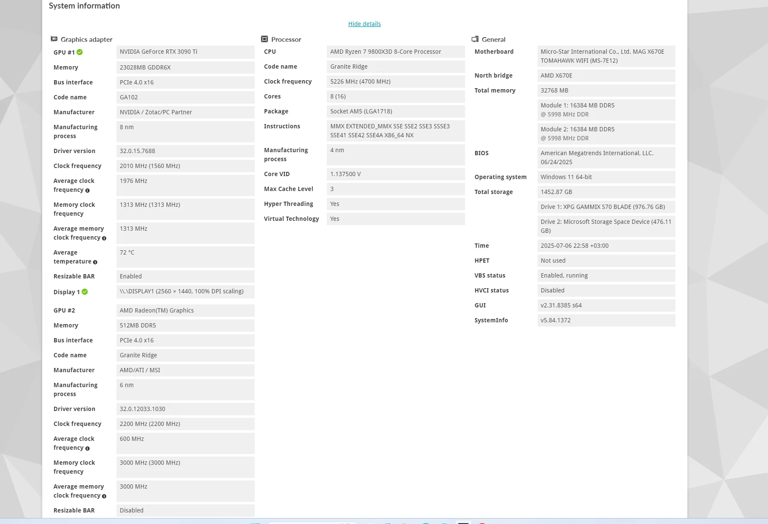768x524 pixels.
Task: Click the GUI version v2.31.8385 s64
Action: [x=606, y=305]
